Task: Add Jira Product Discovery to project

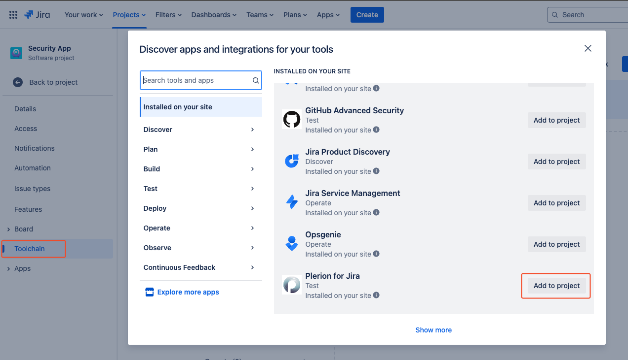Action: (556, 162)
